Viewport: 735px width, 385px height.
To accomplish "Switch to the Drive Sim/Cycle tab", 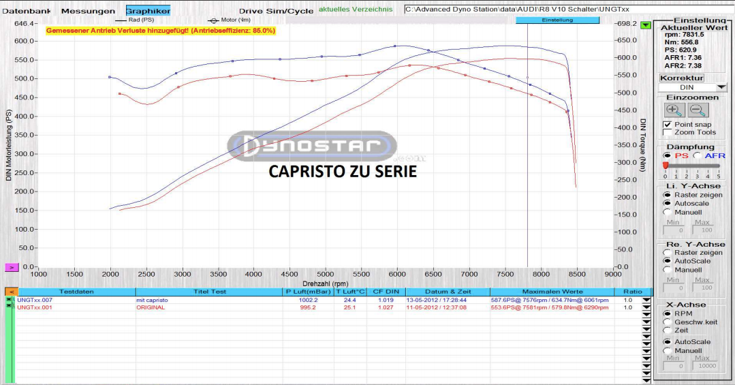I will point(276,11).
